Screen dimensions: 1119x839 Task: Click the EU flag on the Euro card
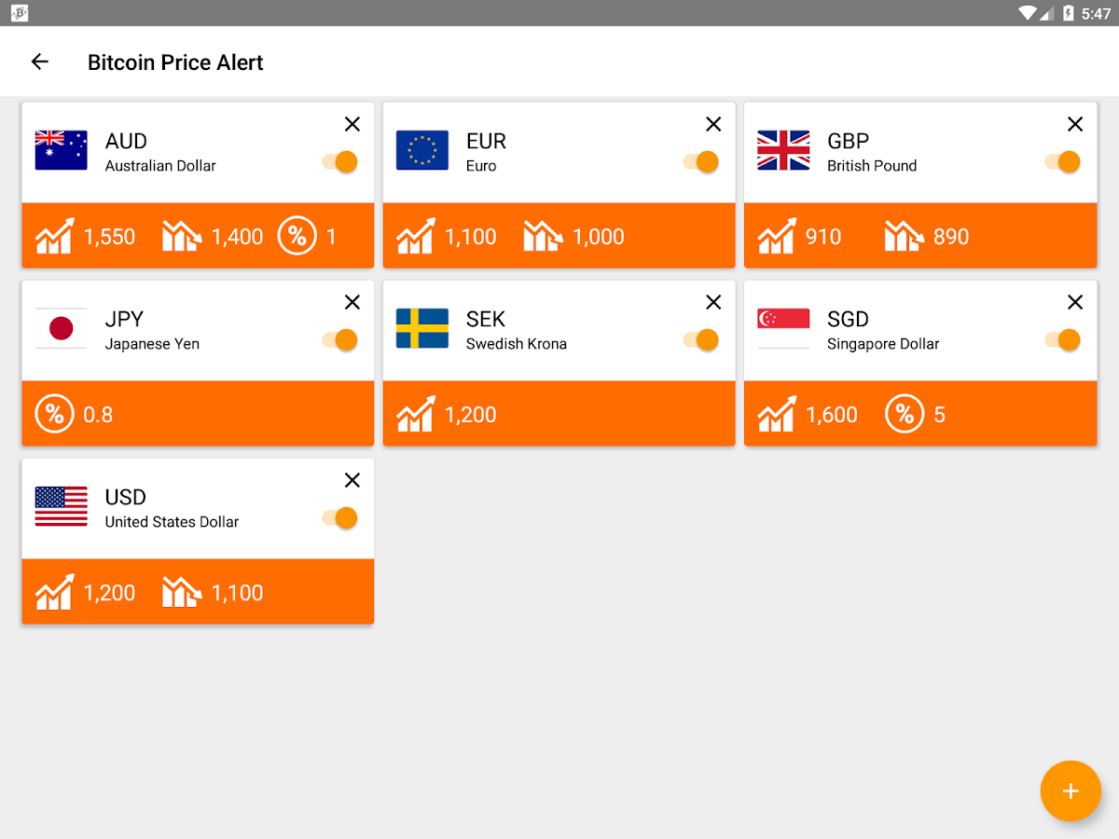click(x=421, y=151)
